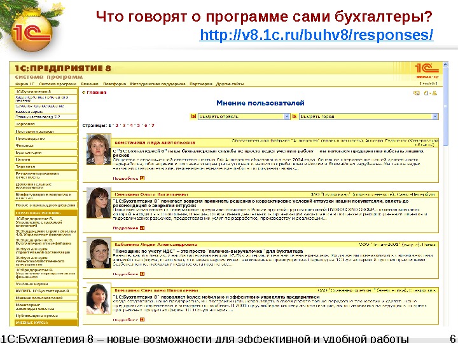458x343 pixels.
Task: Click the small icon left of Выбрать отрасль
Action: coord(193,116)
